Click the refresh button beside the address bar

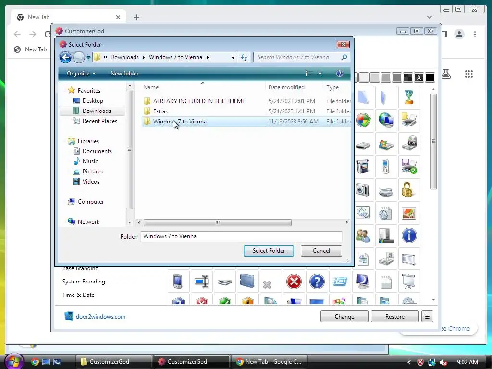pyautogui.click(x=244, y=58)
